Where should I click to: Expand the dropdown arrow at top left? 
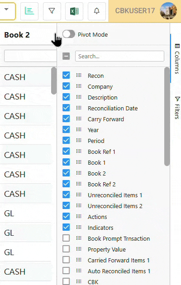click(x=6, y=9)
